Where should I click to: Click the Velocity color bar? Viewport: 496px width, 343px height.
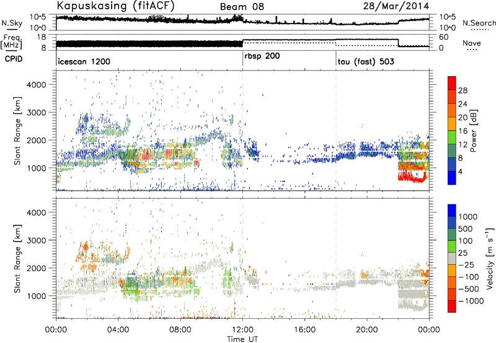coord(452,258)
